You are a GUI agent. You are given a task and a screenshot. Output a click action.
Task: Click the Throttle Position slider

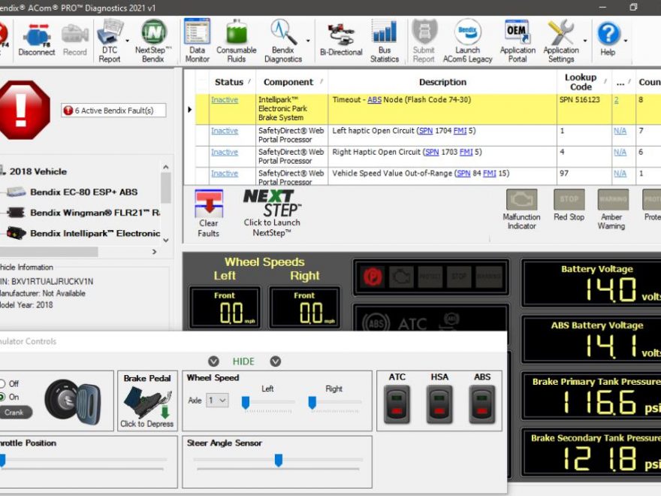point(2,460)
